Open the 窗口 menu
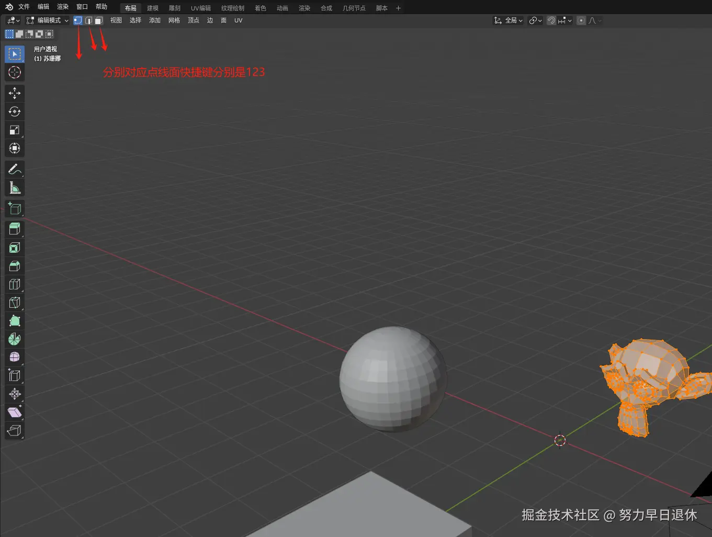712x537 pixels. [82, 7]
